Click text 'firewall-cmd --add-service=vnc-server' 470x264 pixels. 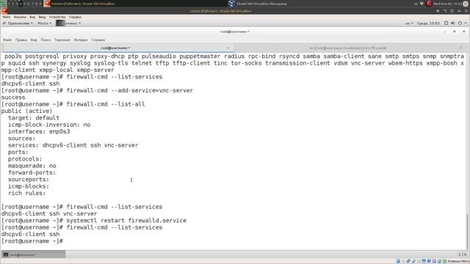click(x=130, y=90)
